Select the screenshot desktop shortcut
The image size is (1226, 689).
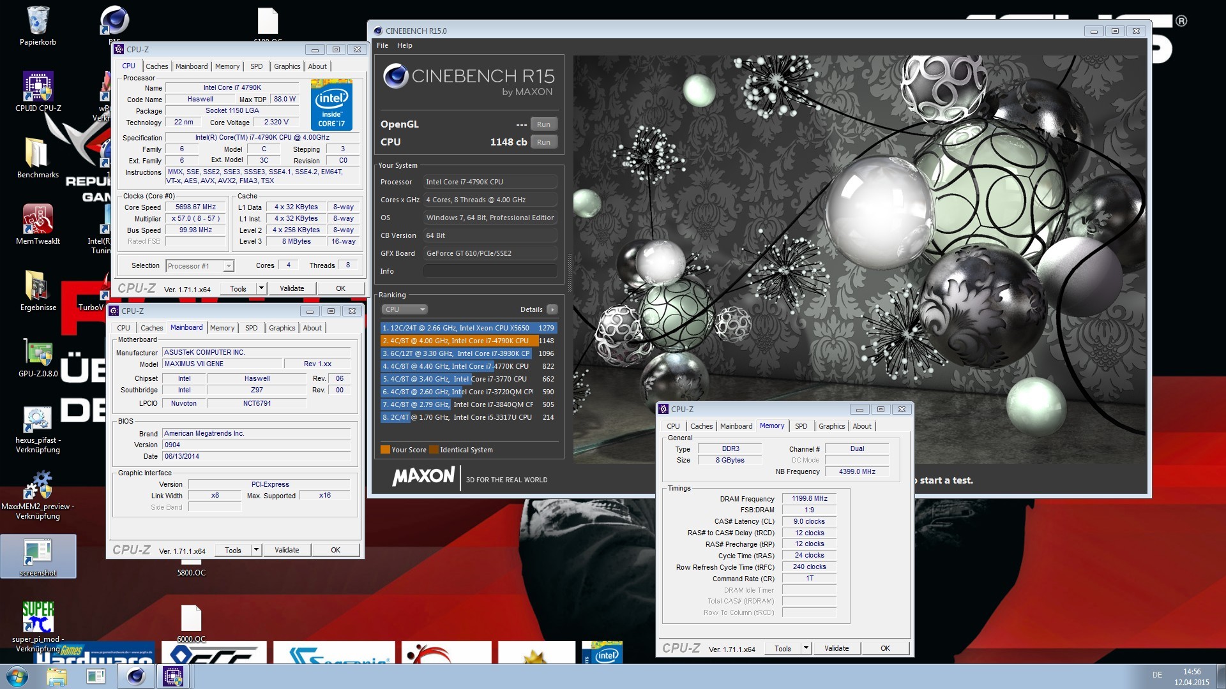pos(38,556)
